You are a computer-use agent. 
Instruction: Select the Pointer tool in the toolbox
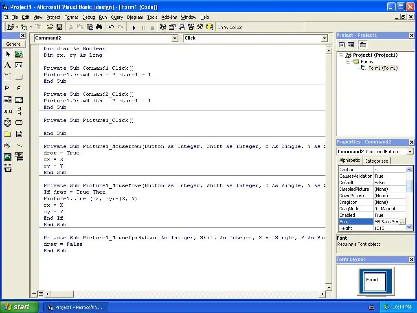coord(8,54)
